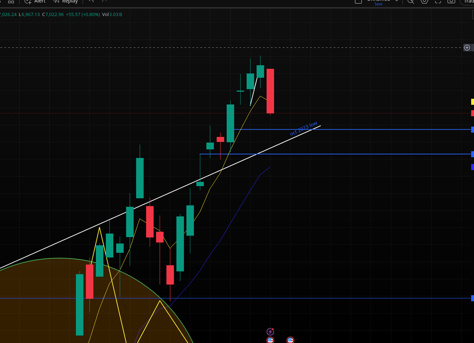Open chart settings hexagon icon
The image size is (474, 343).
point(424,2)
